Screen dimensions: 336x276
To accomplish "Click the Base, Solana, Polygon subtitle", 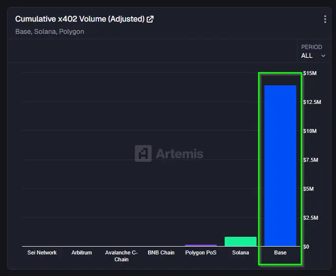I will 50,32.
